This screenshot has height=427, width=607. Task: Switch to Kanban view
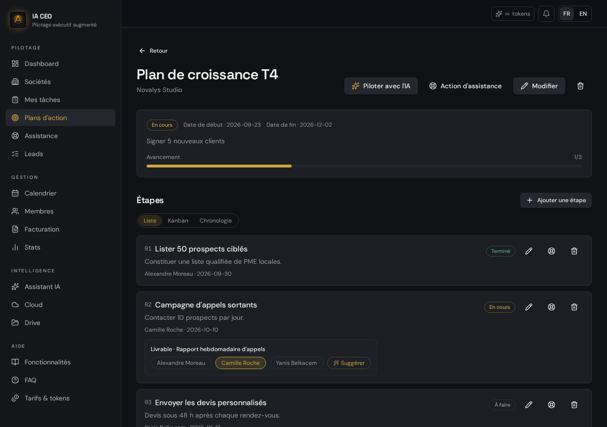[178, 221]
